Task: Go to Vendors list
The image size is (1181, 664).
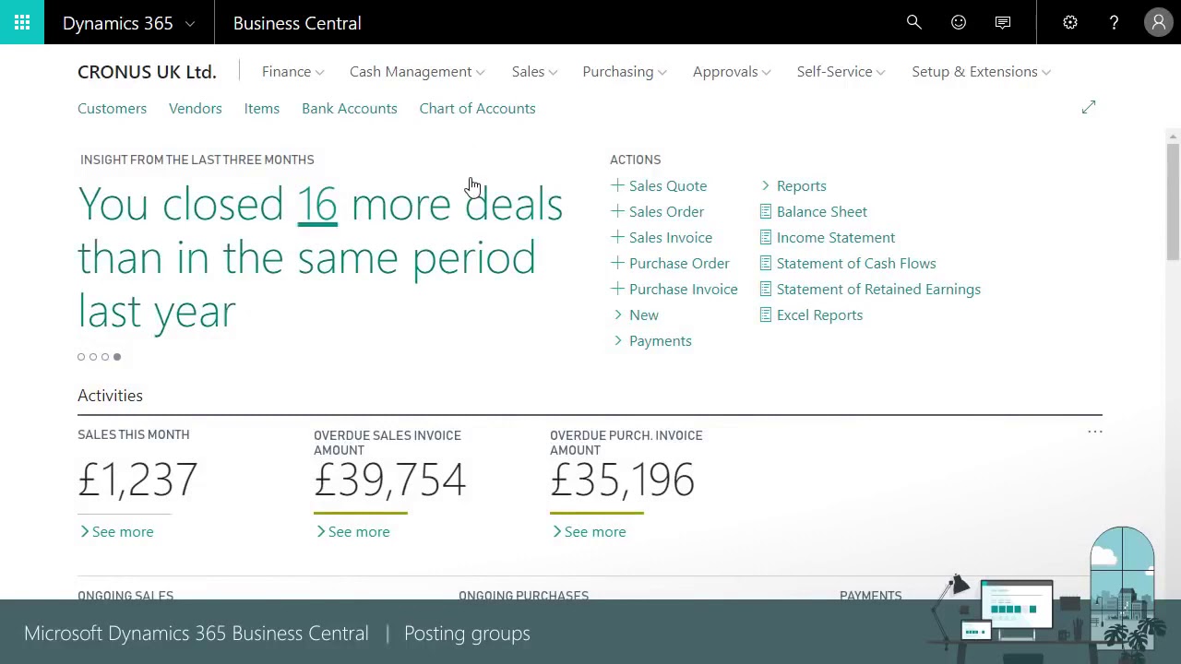Action: coord(196,108)
